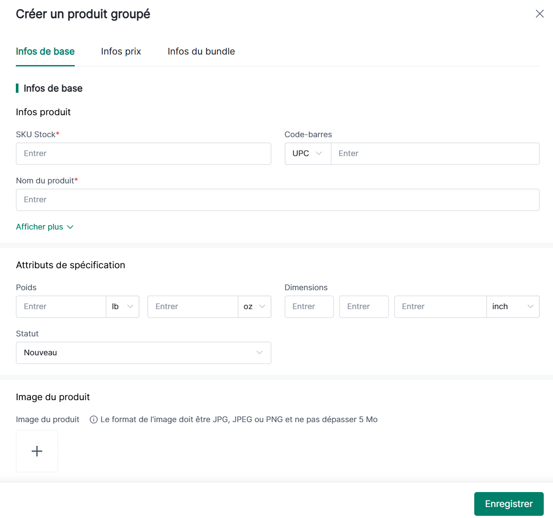Open the UPC barcode type dropdown
The image size is (553, 518).
308,153
